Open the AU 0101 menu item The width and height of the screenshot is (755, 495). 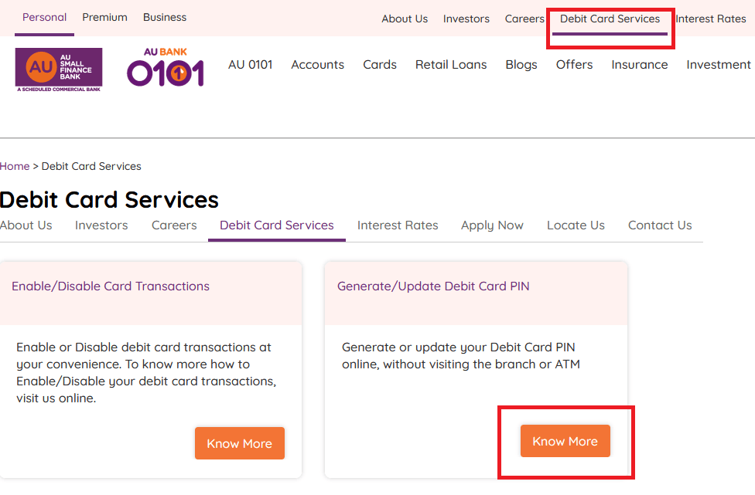coord(250,65)
